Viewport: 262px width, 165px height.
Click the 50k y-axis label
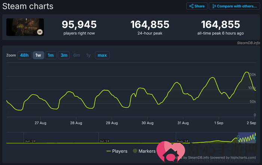point(253,101)
